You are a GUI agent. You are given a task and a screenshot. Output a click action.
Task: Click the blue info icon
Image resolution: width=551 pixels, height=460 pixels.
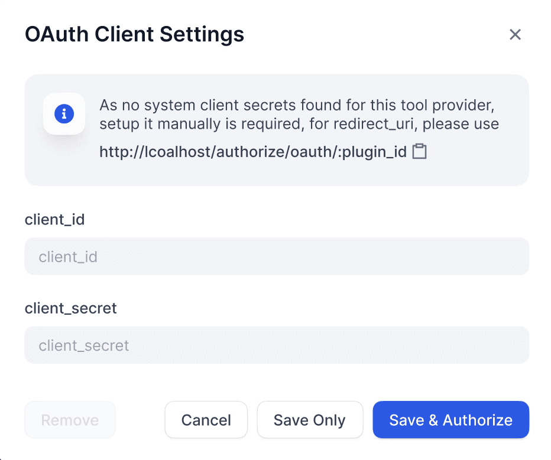[64, 113]
